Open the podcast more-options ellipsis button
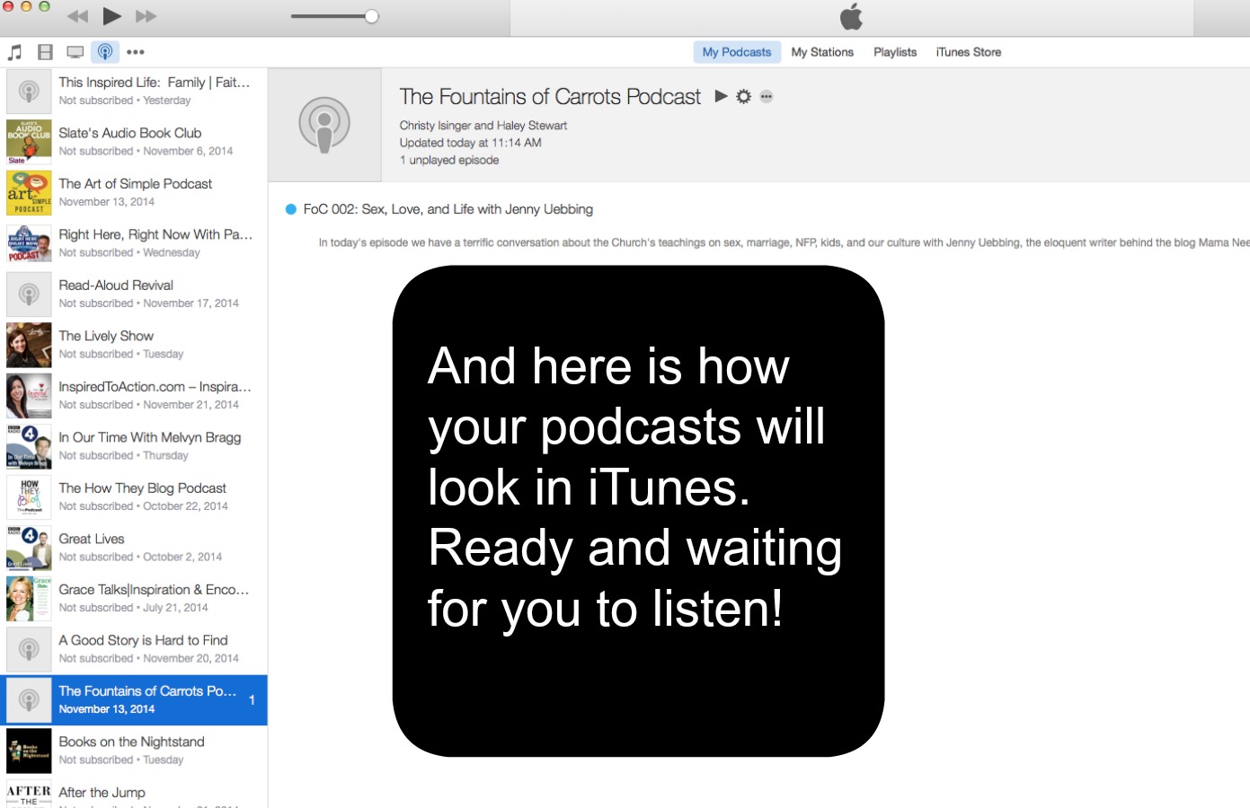The width and height of the screenshot is (1250, 808). 767,96
